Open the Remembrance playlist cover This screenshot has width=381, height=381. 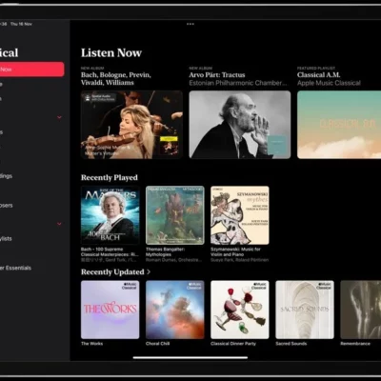tap(361, 310)
